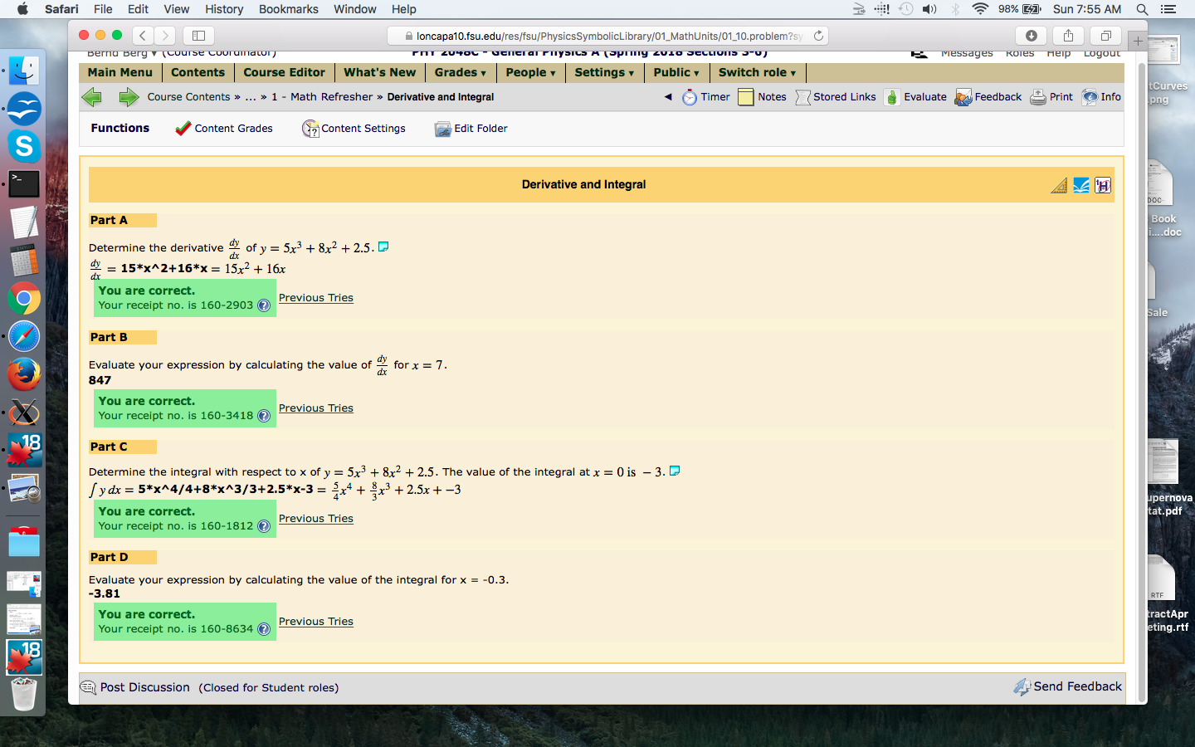Screen dimensions: 1195x747
Task: Print this problem page
Action: pyautogui.click(x=1051, y=97)
